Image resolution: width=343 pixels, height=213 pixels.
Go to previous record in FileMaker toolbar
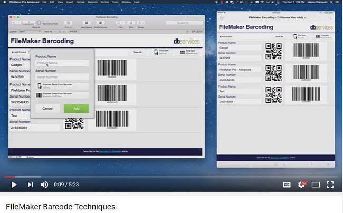[x=14, y=23]
